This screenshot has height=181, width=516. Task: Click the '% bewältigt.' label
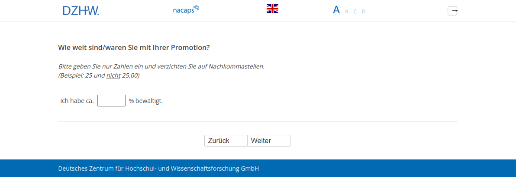tap(146, 101)
